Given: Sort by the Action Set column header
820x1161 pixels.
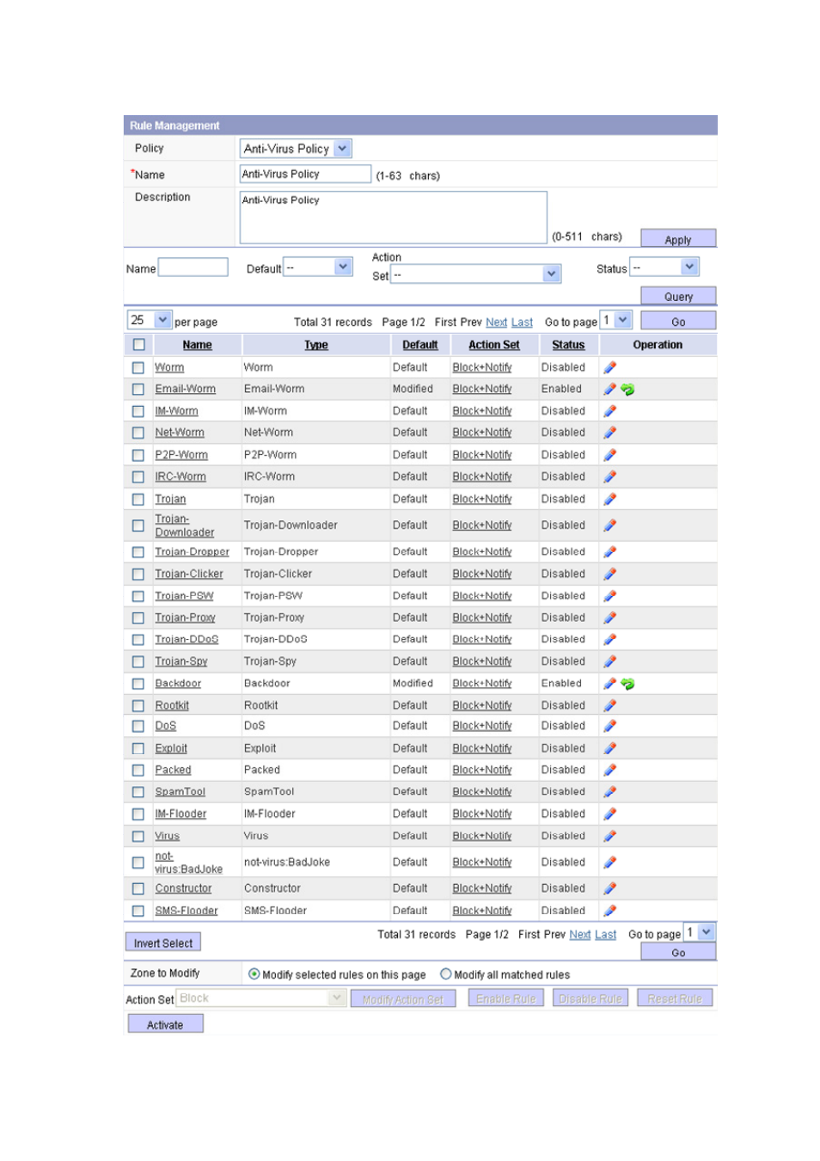Looking at the screenshot, I should click(493, 345).
